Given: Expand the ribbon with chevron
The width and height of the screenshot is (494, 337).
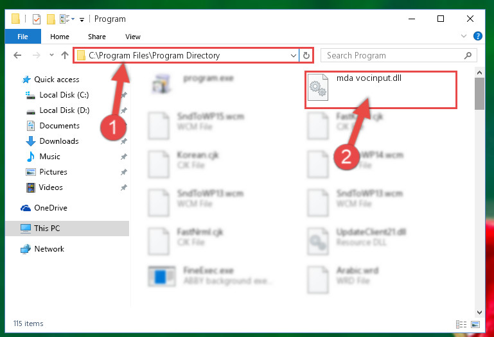Looking at the screenshot, I should (x=464, y=36).
